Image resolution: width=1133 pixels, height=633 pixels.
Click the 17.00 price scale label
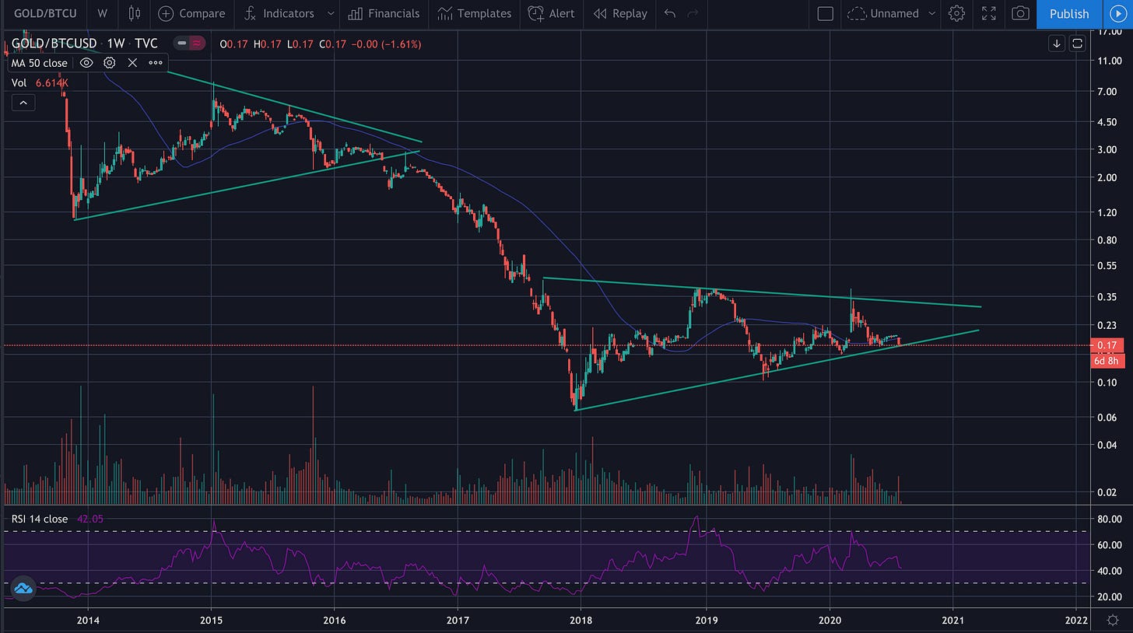pos(1108,32)
